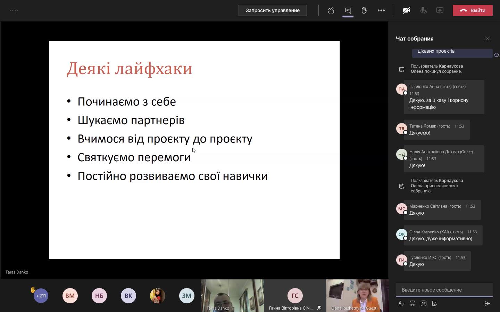Click the share content icon
Image resolution: width=500 pixels, height=312 pixels.
coord(440,10)
